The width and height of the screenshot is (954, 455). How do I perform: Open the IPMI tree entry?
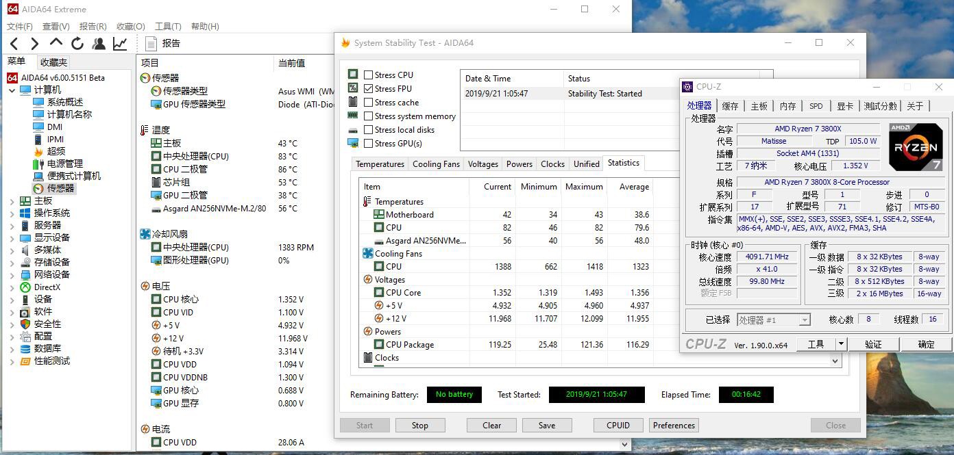pos(56,139)
